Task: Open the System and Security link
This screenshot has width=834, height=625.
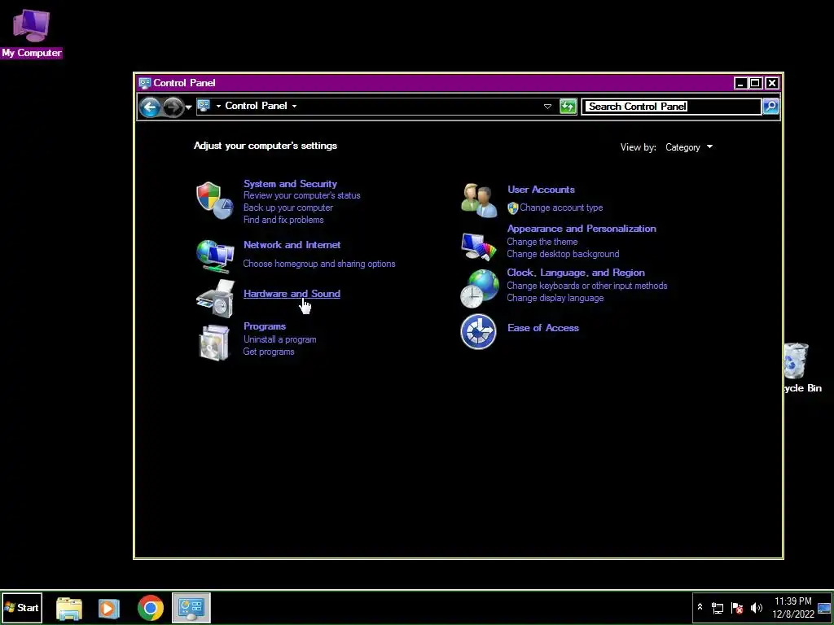Action: point(290,184)
